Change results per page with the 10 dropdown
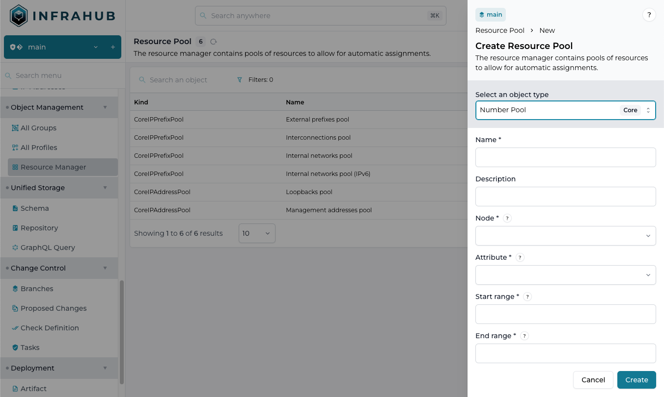 click(x=256, y=233)
